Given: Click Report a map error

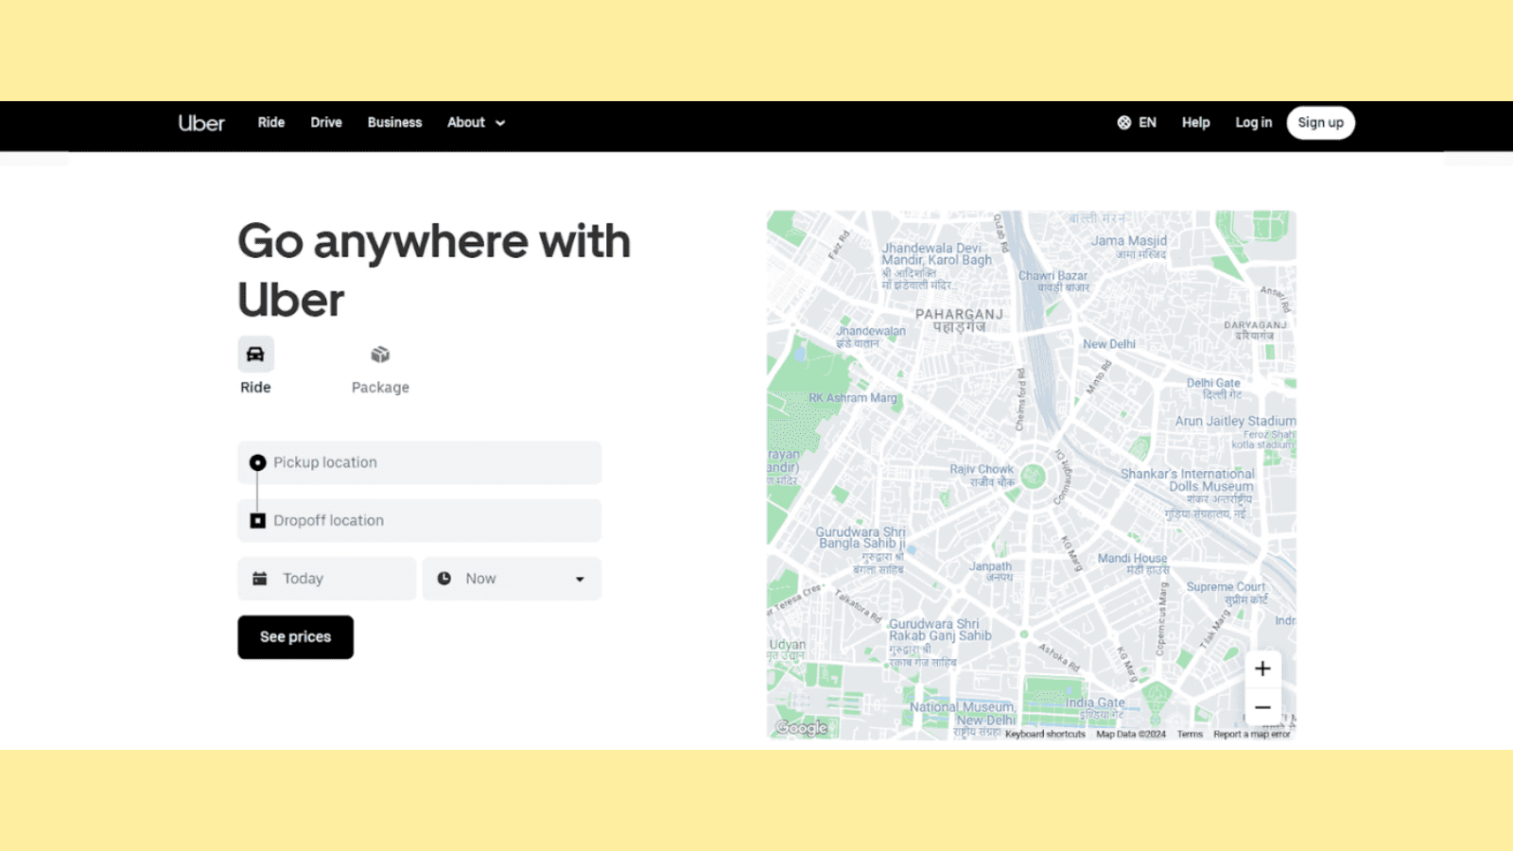Looking at the screenshot, I should [x=1252, y=734].
